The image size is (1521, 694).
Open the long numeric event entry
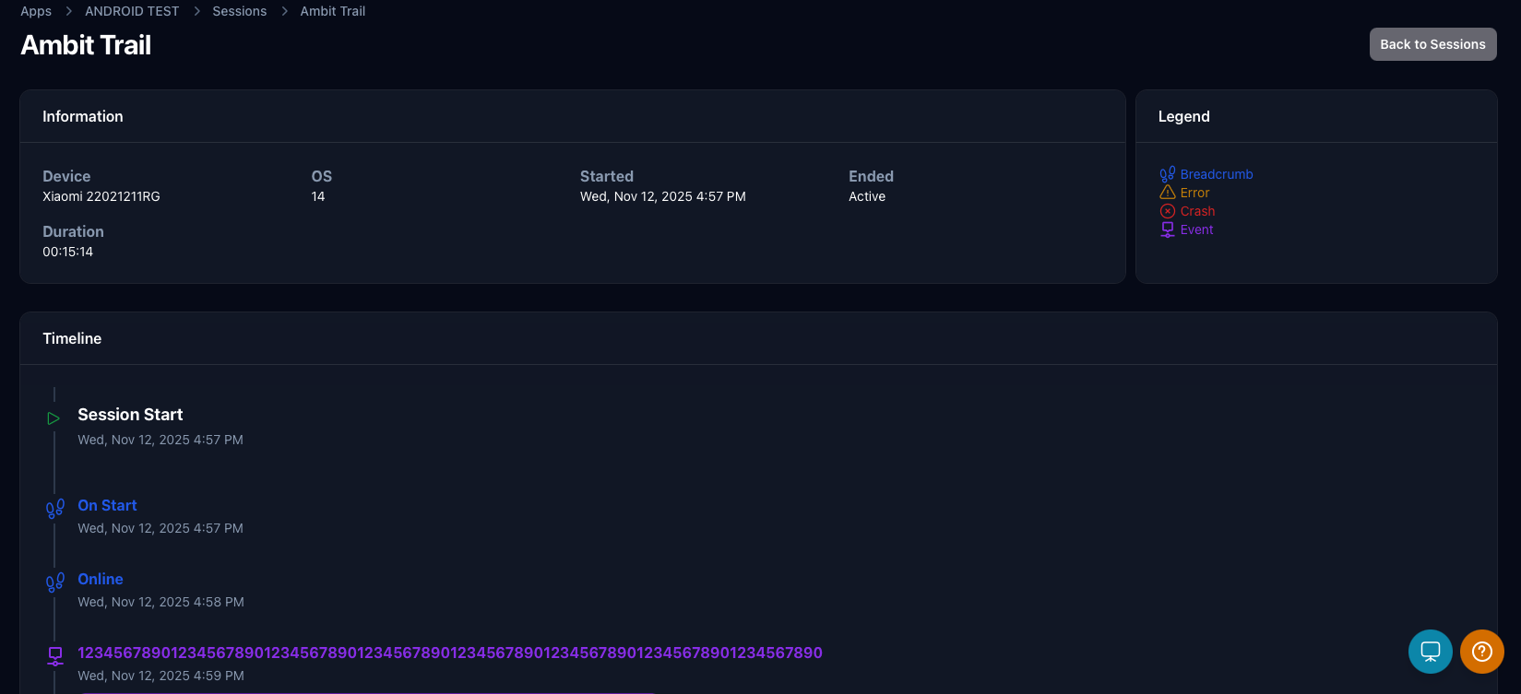[449, 653]
